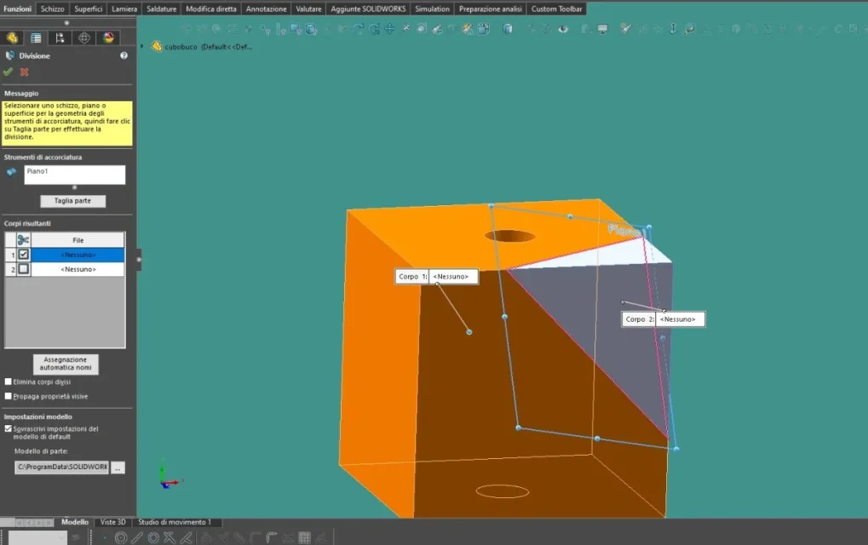Uncheck Sovrascrivi impostazioni del modello di default
Image resolution: width=868 pixels, height=545 pixels.
pyautogui.click(x=9, y=429)
